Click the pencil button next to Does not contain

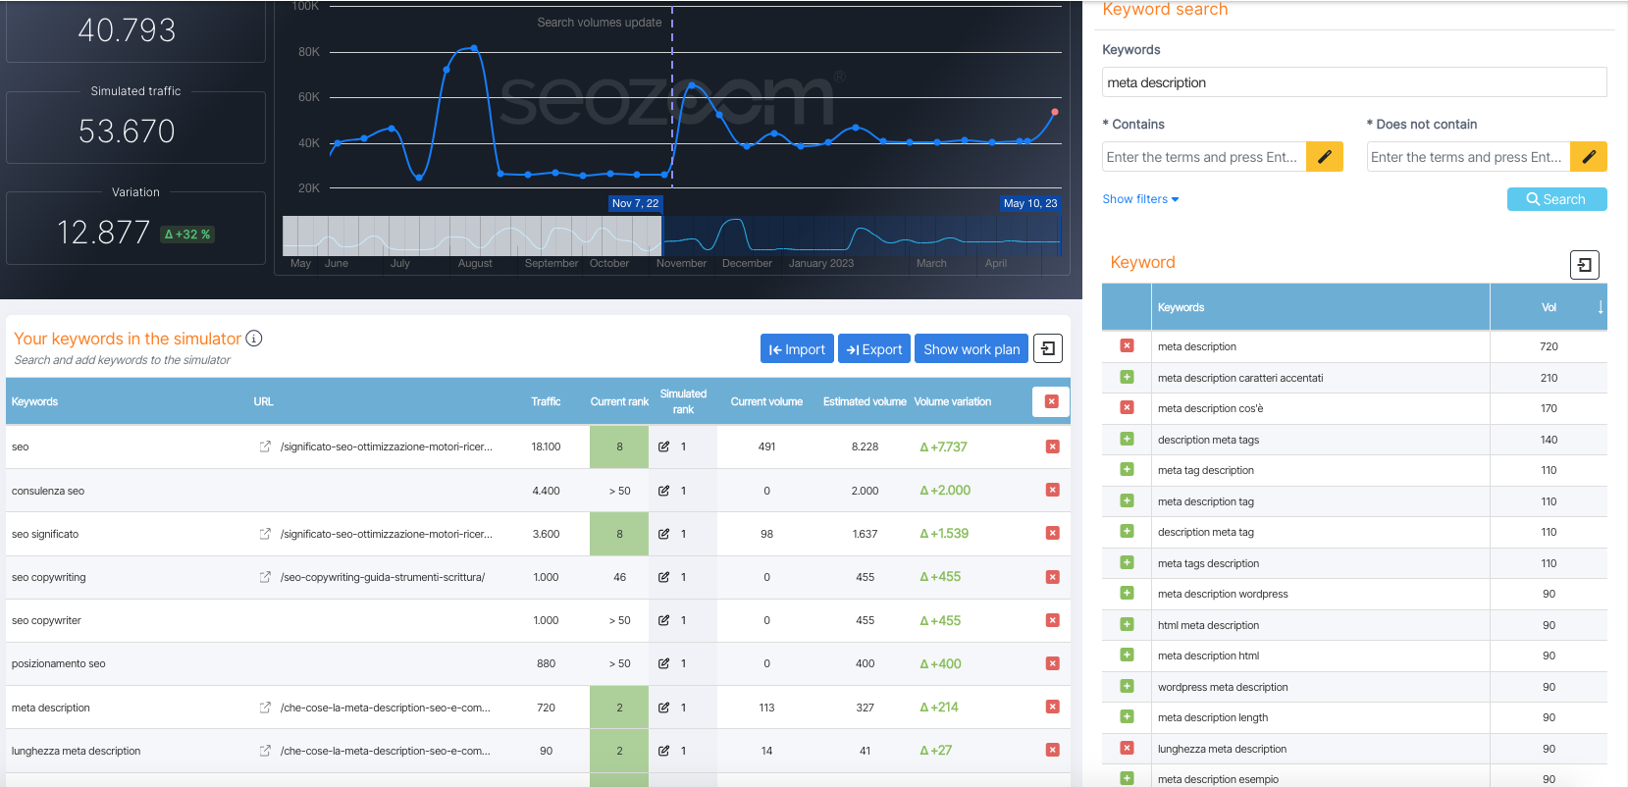coord(1589,157)
